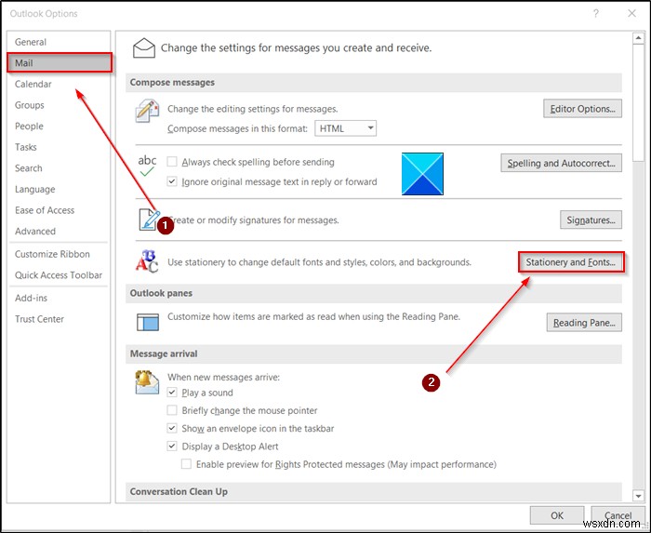Toggle the Play a sound checkbox
Viewport: 651px width, 533px height.
[x=172, y=393]
